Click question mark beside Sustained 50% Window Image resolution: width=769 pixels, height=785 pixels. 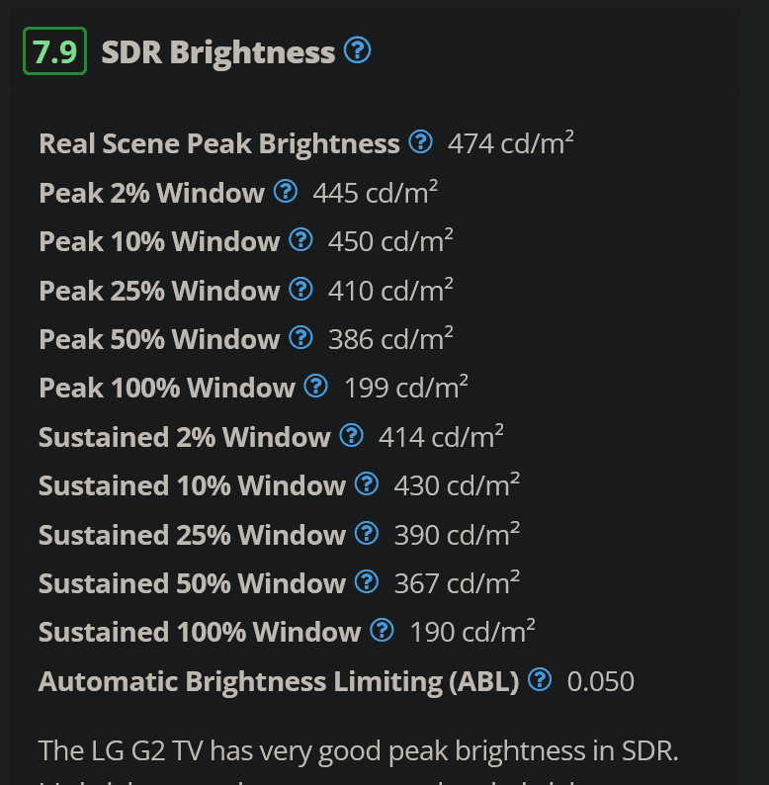pyautogui.click(x=367, y=581)
